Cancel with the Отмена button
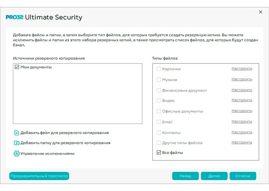Screen dimensions: 269x191 click(x=242, y=176)
